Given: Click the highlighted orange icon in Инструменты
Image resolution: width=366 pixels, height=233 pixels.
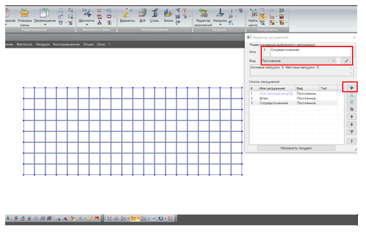Looking at the screenshot, I should (263, 16).
